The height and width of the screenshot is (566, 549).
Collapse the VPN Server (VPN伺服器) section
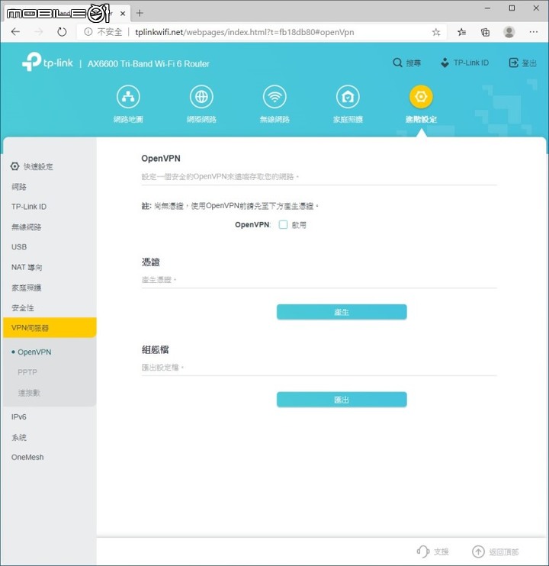pyautogui.click(x=50, y=328)
